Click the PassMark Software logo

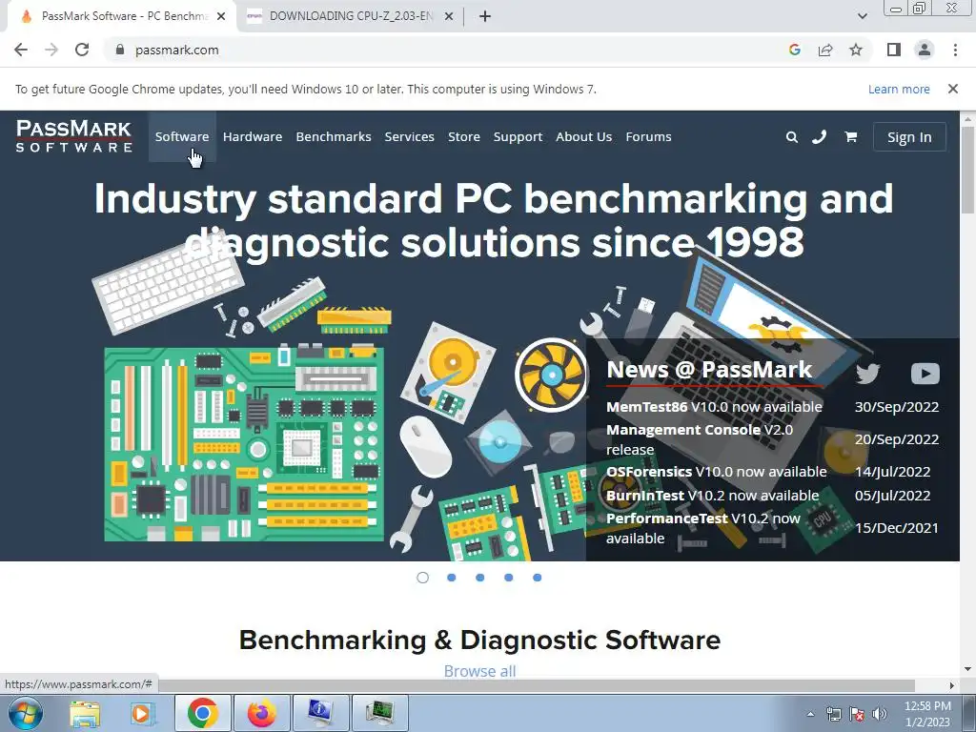(x=73, y=136)
